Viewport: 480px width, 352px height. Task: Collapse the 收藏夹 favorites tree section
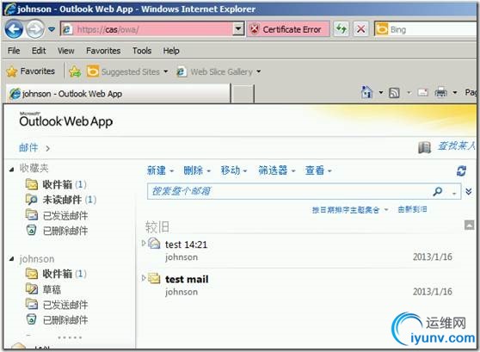coord(12,169)
